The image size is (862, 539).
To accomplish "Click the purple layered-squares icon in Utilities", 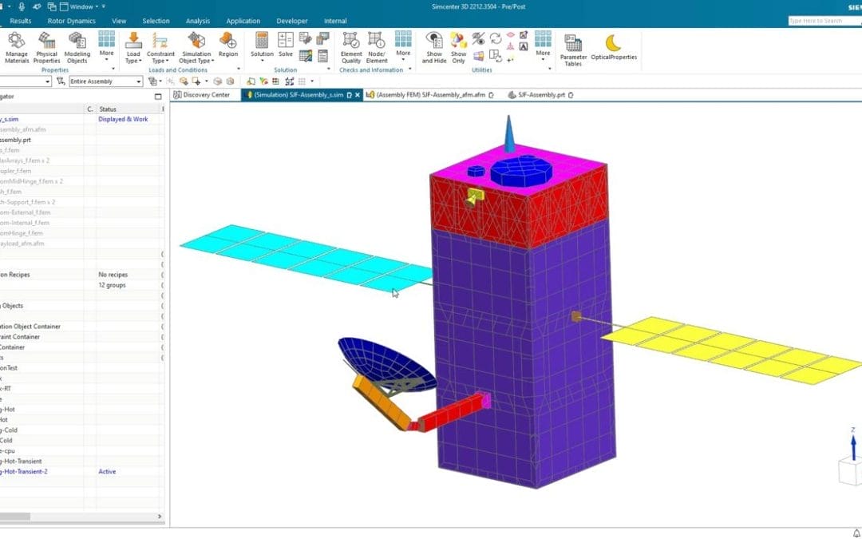I will point(478,56).
